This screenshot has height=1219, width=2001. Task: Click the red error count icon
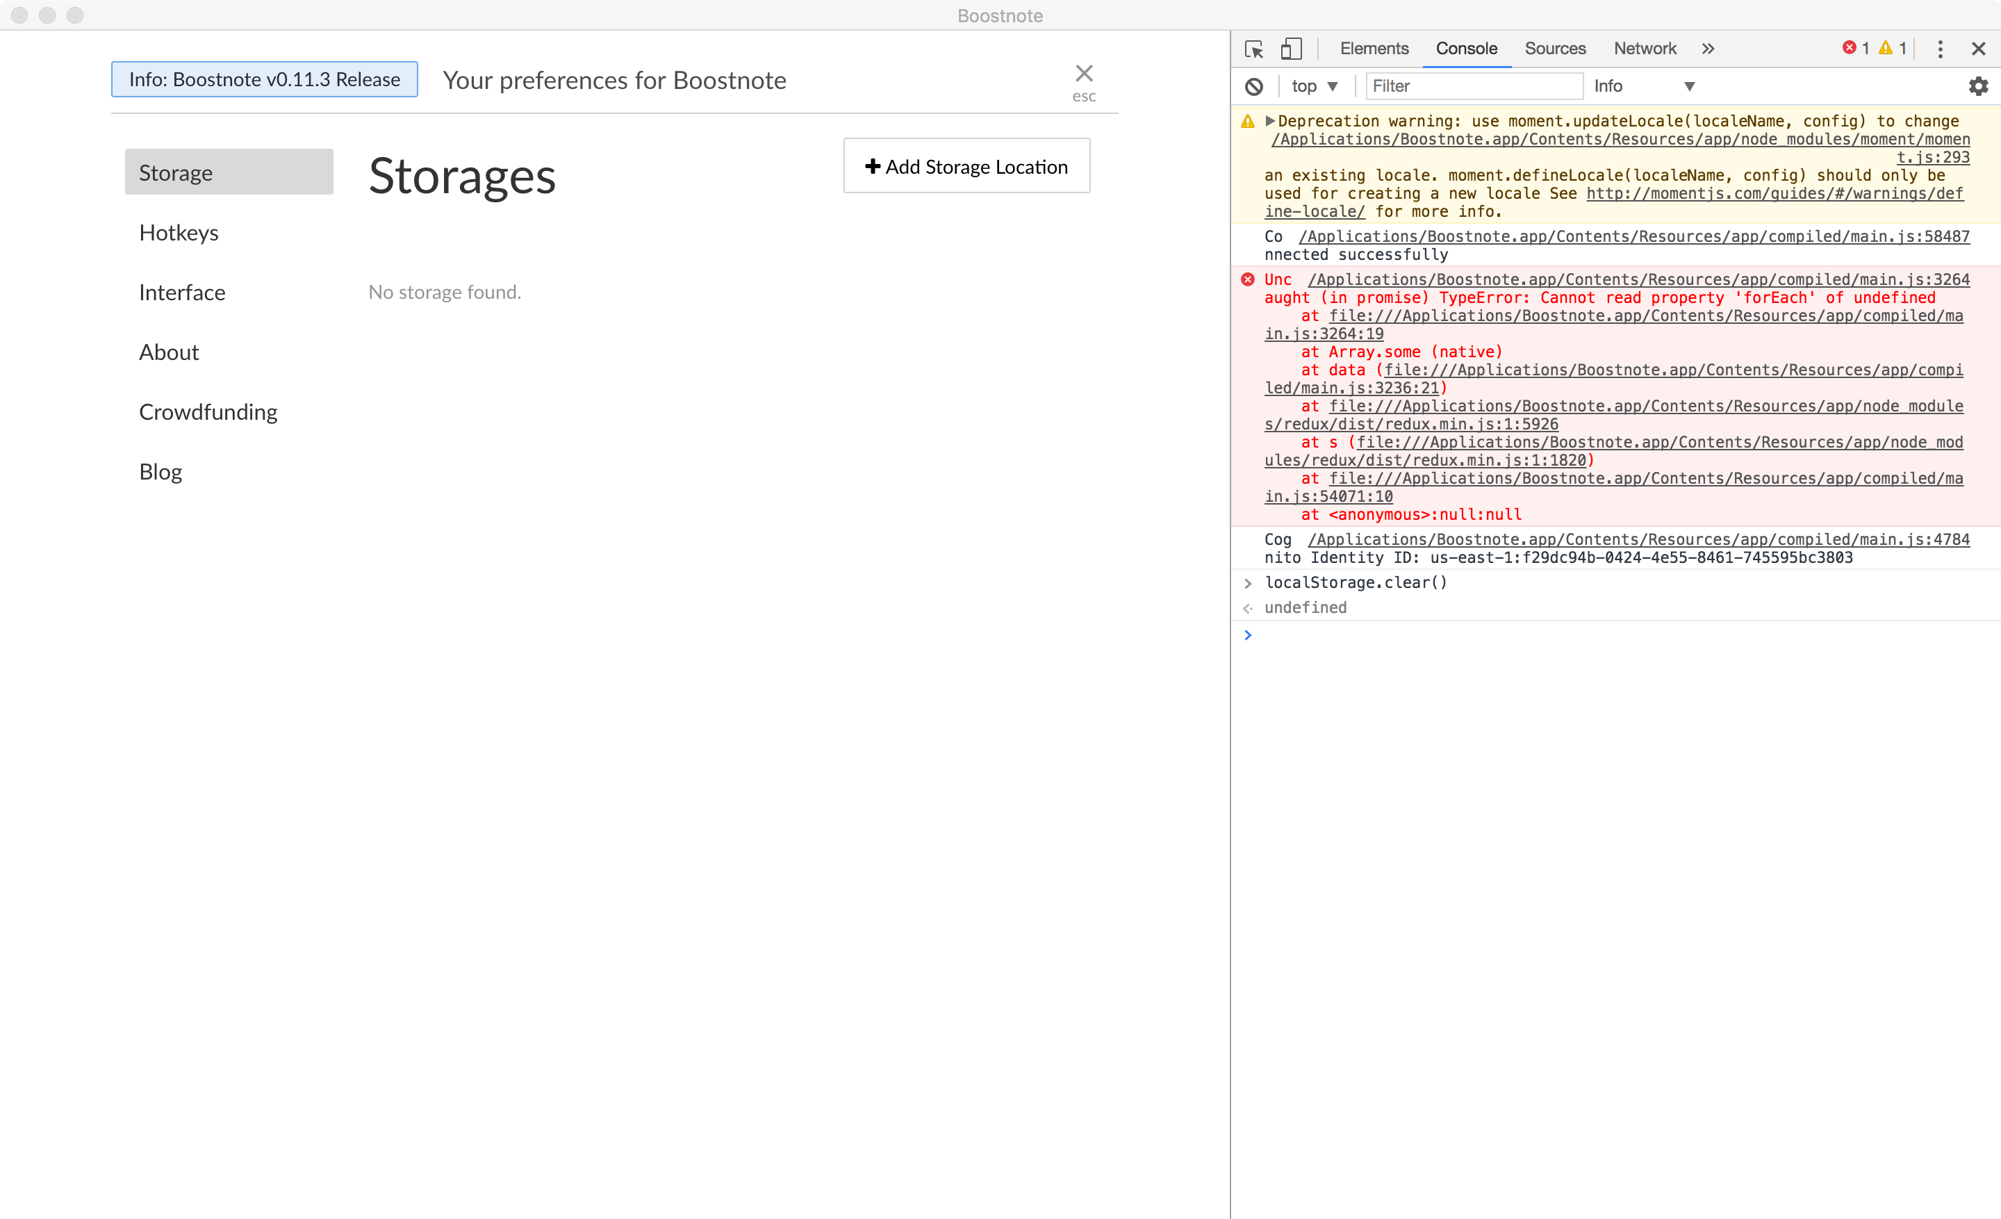(x=1849, y=48)
